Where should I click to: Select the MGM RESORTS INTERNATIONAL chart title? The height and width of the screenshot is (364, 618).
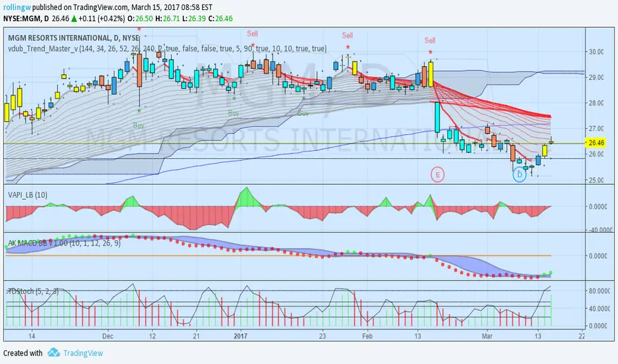tap(74, 38)
